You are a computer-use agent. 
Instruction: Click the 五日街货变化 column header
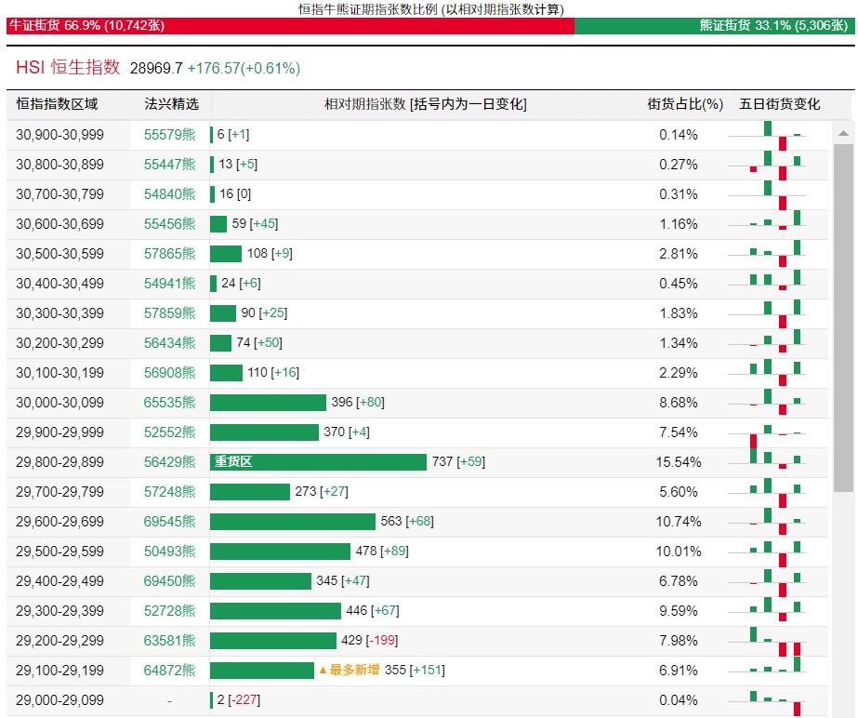pos(780,104)
